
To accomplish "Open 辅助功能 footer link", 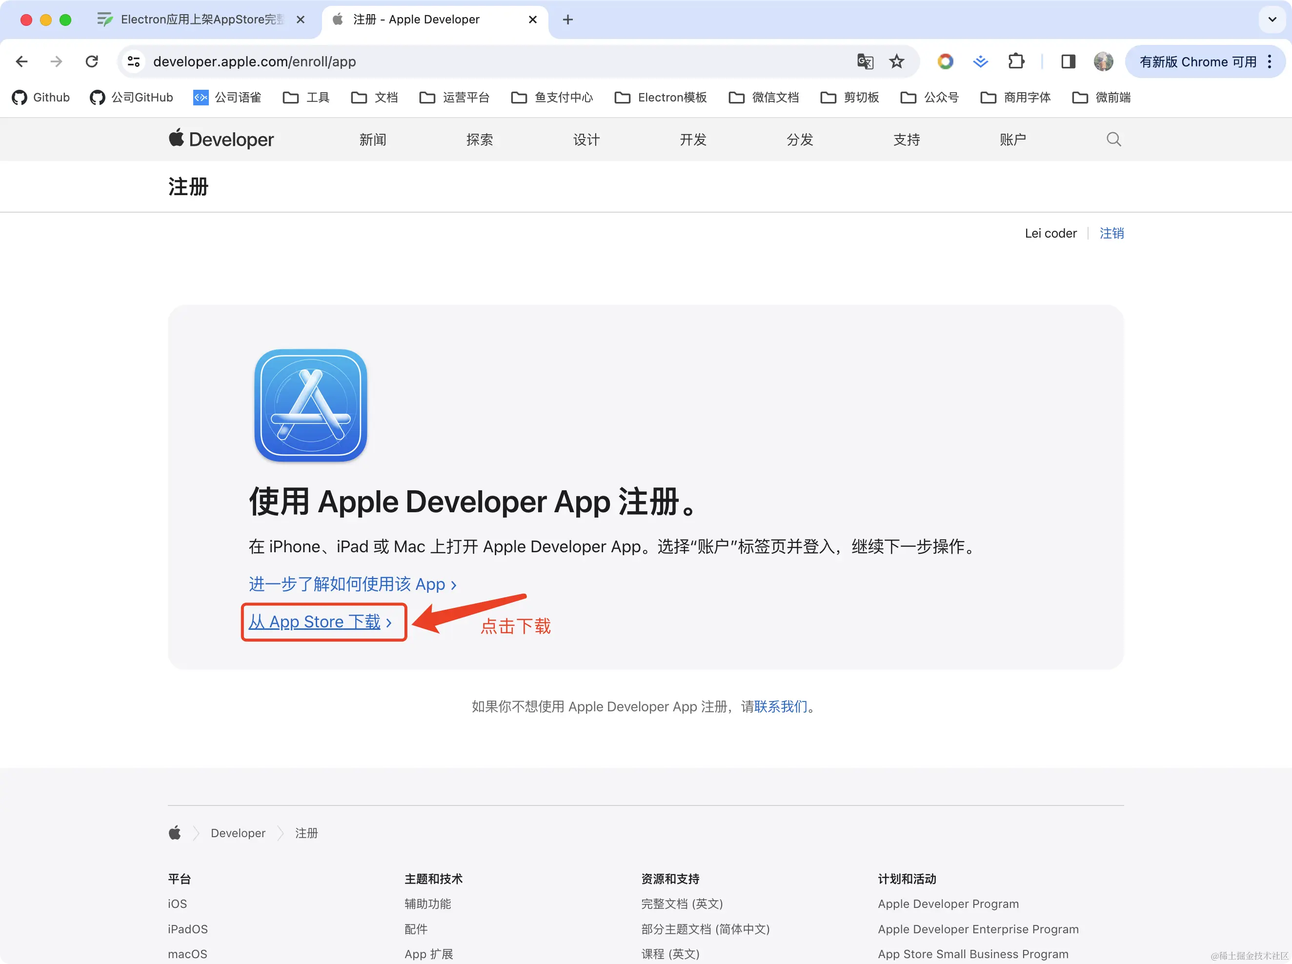I will (428, 904).
